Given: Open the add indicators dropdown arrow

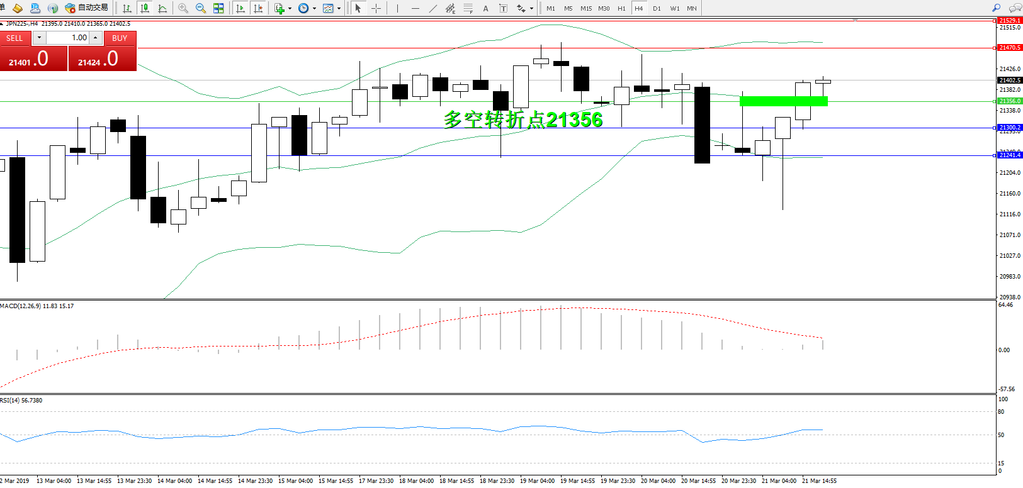Looking at the screenshot, I should point(290,9).
